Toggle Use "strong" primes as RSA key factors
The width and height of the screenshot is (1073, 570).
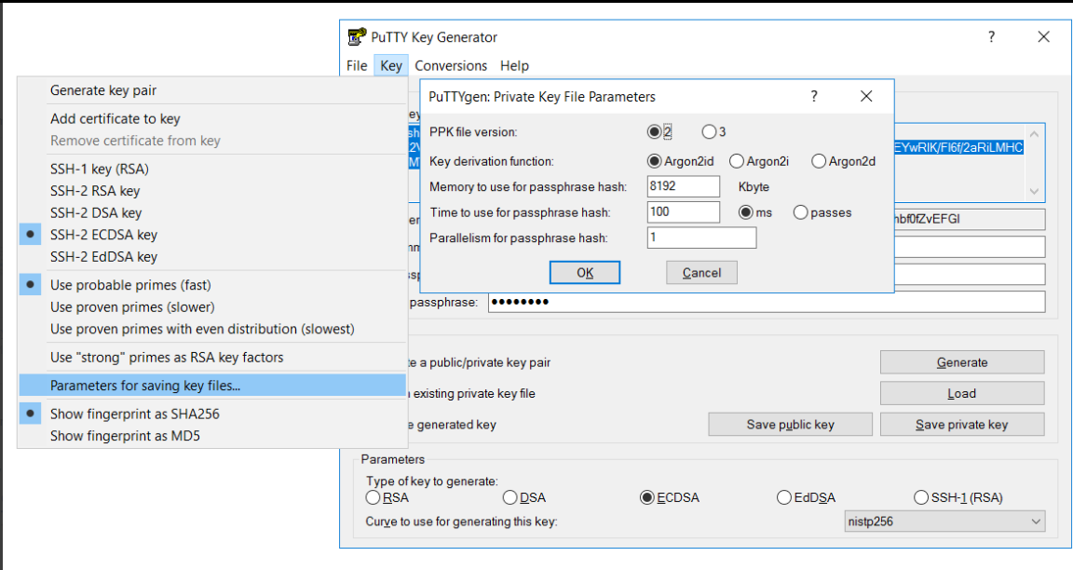point(212,358)
